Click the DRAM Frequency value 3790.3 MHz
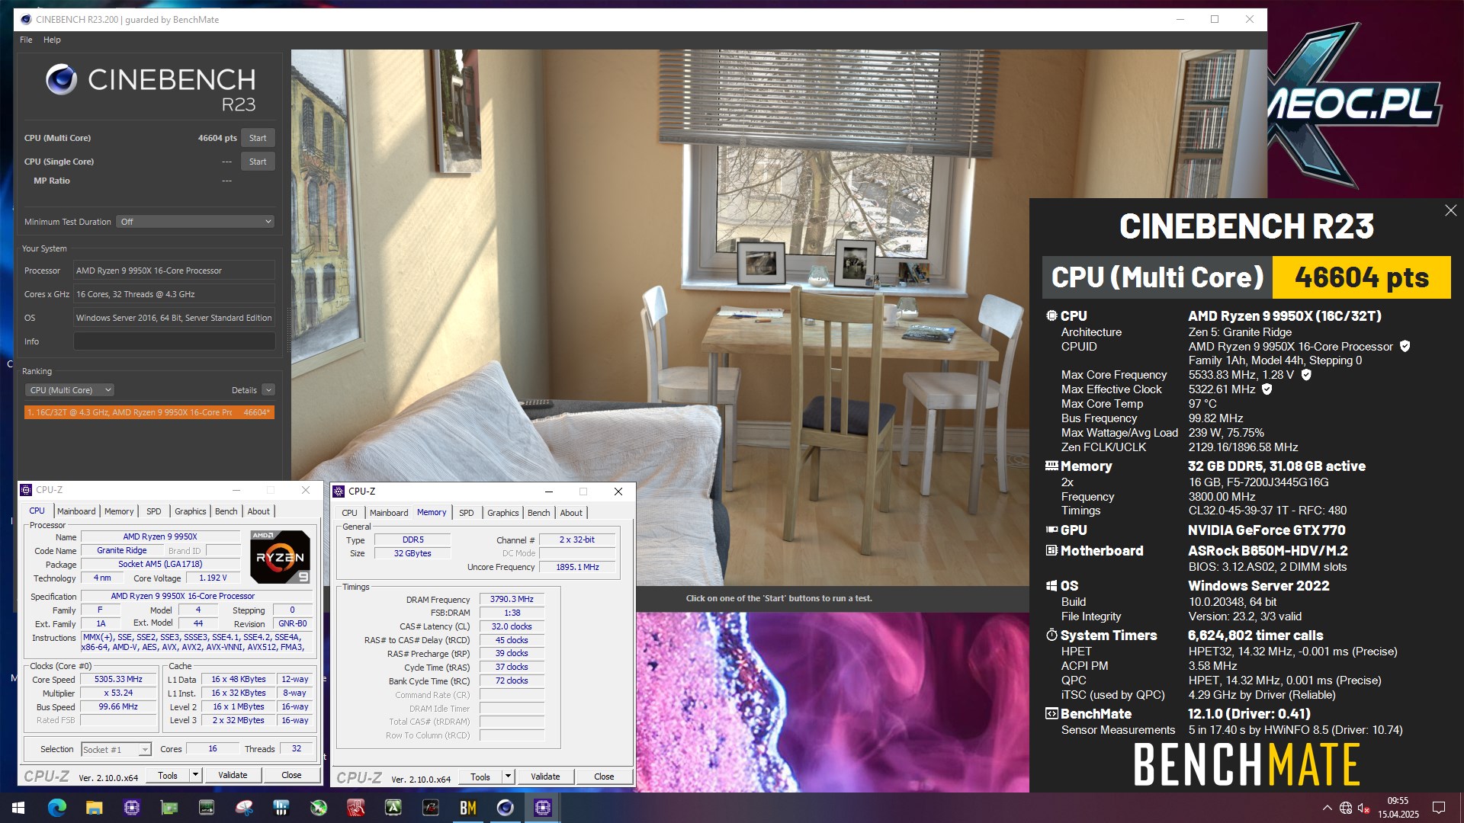Viewport: 1464px width, 823px height. 512,599
